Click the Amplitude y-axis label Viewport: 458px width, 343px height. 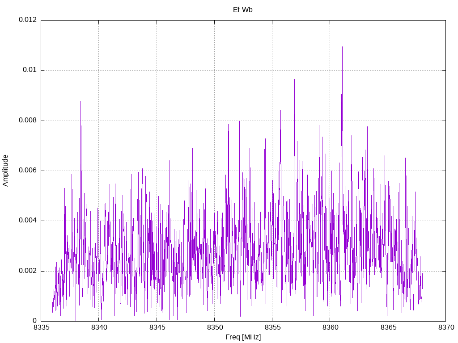(x=5, y=171)
